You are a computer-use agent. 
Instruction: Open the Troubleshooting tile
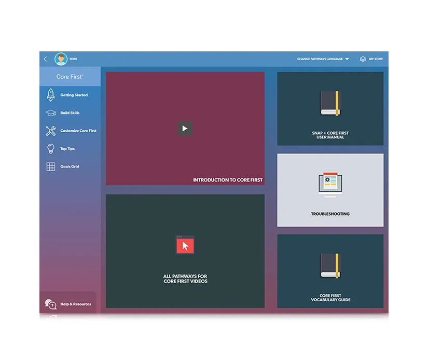point(330,190)
